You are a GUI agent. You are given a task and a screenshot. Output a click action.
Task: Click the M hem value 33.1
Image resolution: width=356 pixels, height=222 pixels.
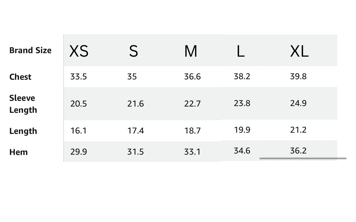(192, 152)
